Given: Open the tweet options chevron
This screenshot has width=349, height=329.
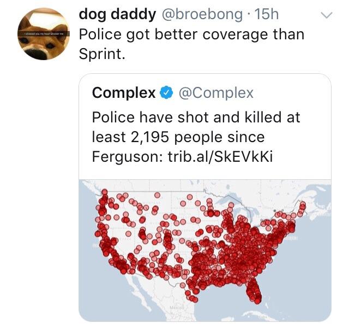Looking at the screenshot, I should tap(326, 16).
